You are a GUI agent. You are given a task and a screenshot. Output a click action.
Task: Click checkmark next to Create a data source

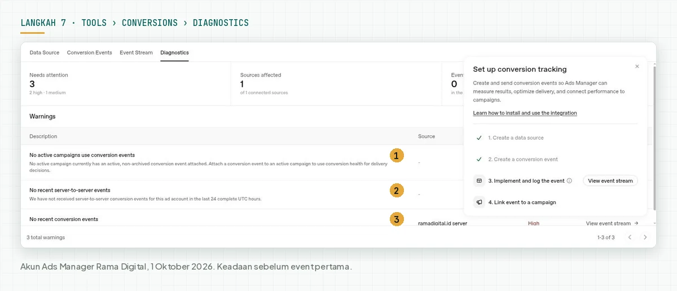(x=479, y=138)
